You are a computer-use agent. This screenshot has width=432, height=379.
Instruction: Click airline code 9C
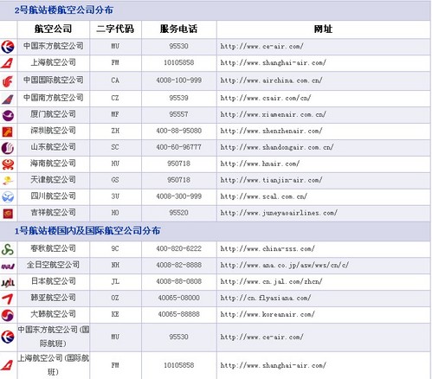(x=115, y=248)
